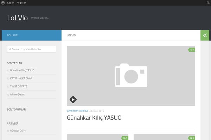Click the Watch videos tagline text
Viewport: 211px width, 140px height.
pos(40,18)
